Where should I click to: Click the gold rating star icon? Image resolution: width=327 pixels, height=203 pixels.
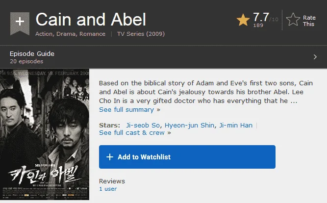243,20
